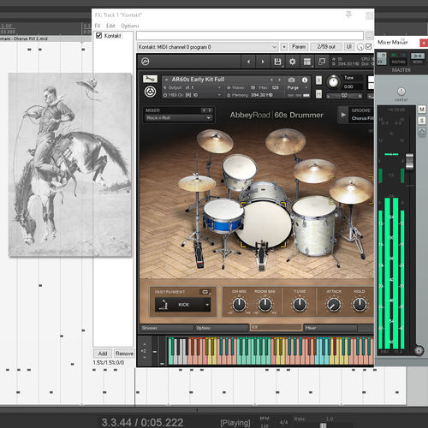Open the Options menu in FX window
Viewport: 428px width, 428px height.
pos(130,26)
